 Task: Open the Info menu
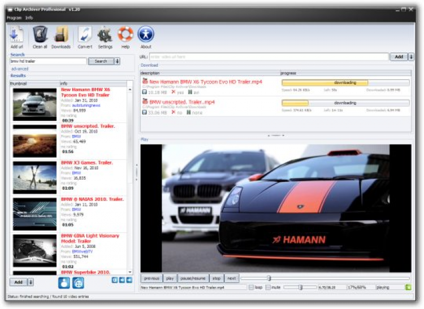[29, 18]
